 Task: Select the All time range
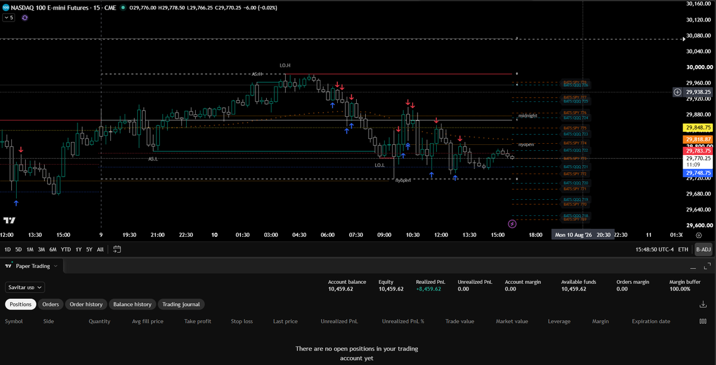[x=100, y=249]
